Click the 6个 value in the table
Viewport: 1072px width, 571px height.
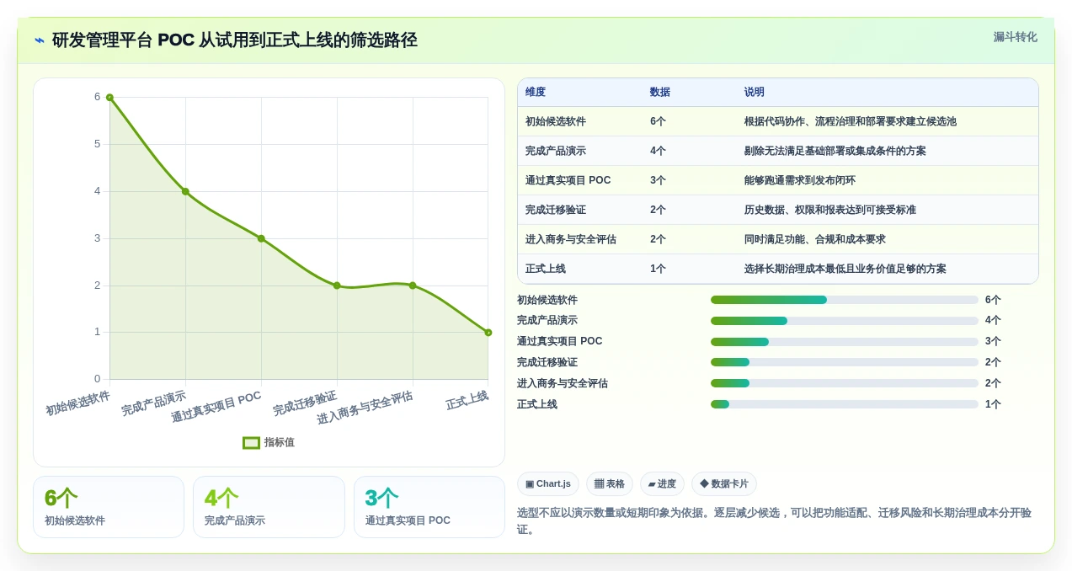[x=658, y=121]
